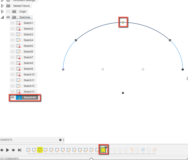This screenshot has width=188, height=160.
Task: Select the Sketch3 label in browser
Action: coord(28,35)
